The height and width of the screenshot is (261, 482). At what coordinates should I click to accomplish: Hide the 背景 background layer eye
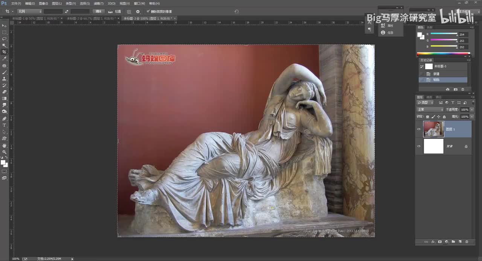click(419, 146)
